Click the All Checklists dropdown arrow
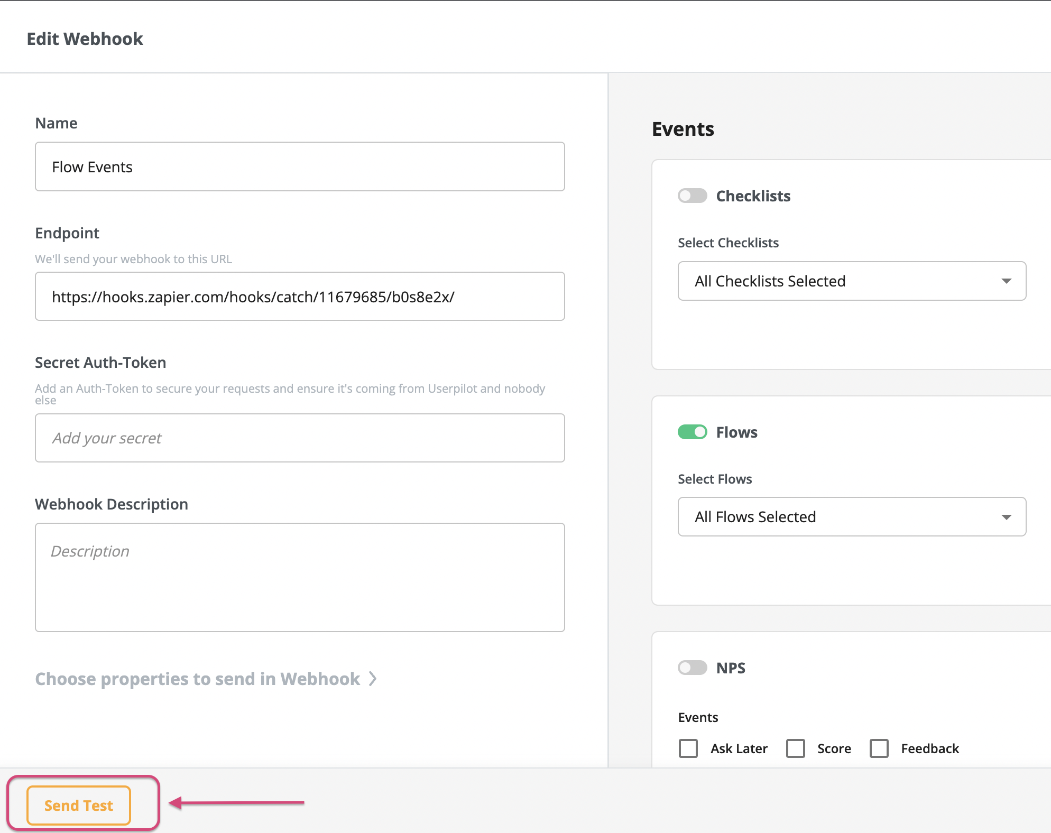This screenshot has width=1051, height=833. 1006,281
